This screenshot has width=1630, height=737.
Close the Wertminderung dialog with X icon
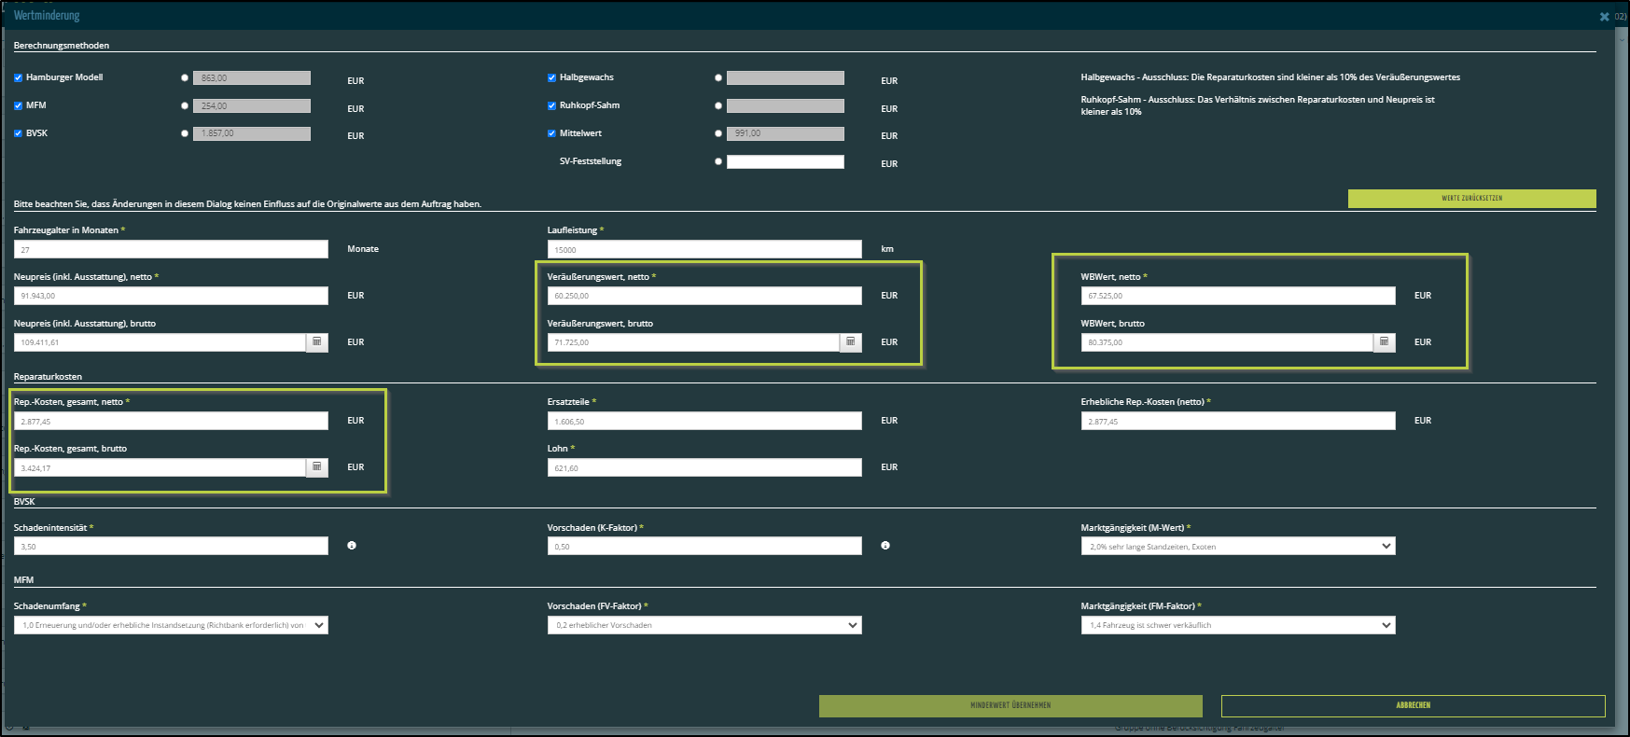1604,17
